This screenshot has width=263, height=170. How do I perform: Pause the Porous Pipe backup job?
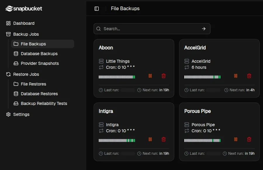tap(236, 139)
